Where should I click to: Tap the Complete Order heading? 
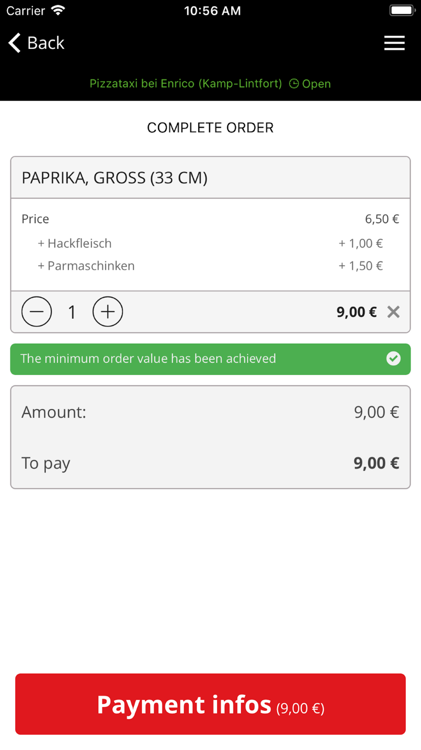[210, 128]
